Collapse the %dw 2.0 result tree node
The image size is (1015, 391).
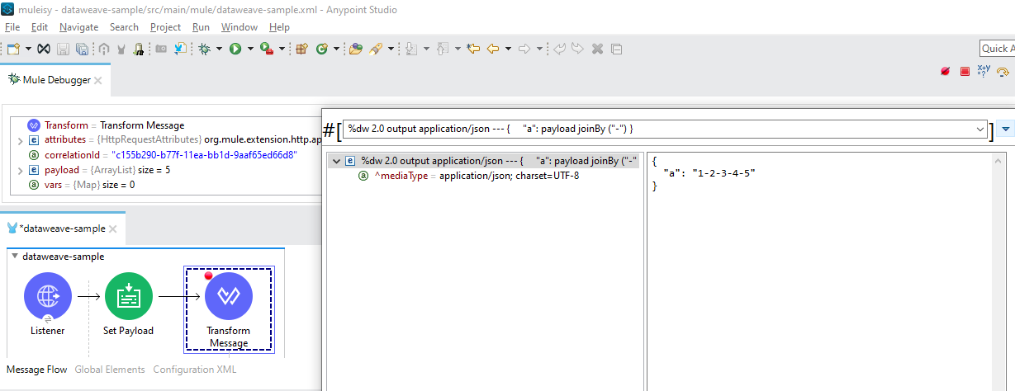(x=336, y=161)
